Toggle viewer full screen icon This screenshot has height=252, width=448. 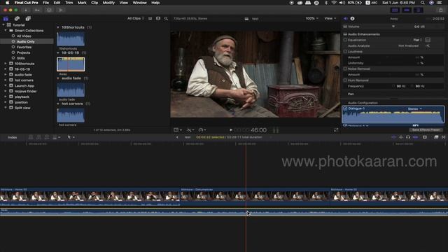point(336,130)
